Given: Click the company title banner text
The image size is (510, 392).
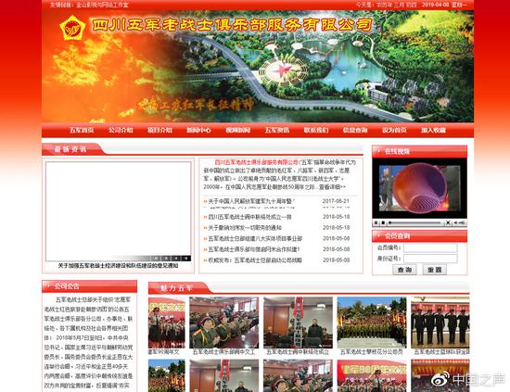Looking at the screenshot, I should [232, 25].
